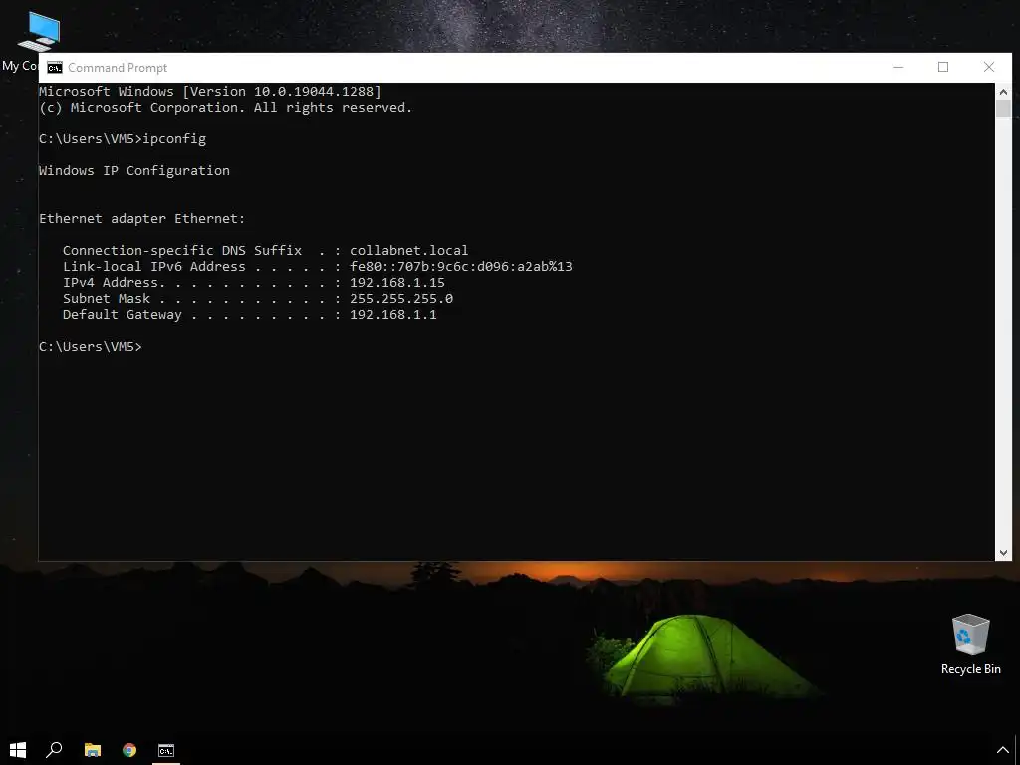
Task: Click the 'Ethernet adapter Ethernet:' line
Action: point(142,218)
